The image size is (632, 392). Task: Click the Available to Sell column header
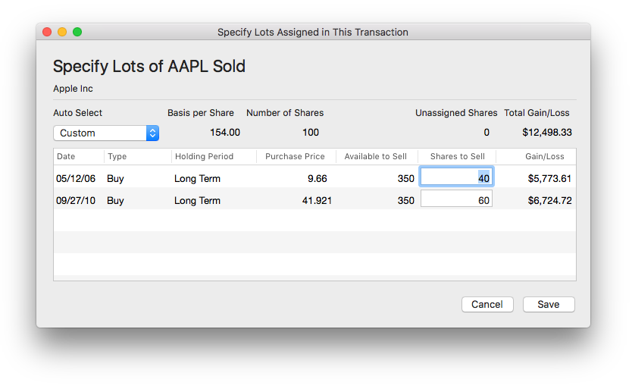click(x=375, y=156)
